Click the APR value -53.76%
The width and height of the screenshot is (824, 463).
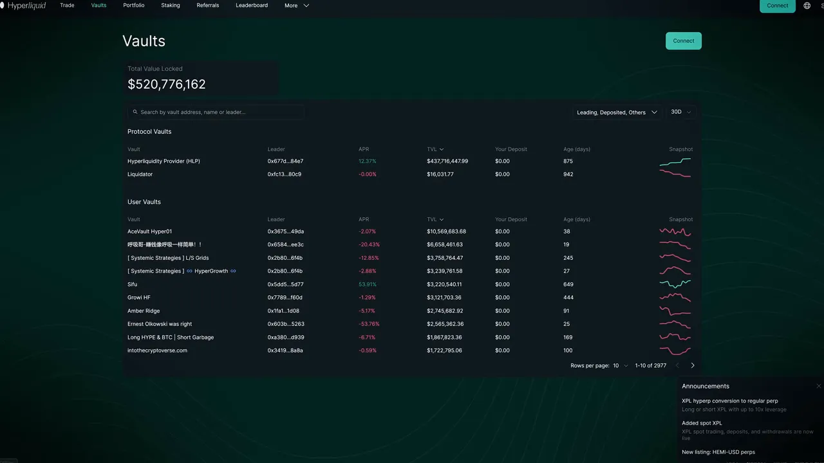(x=369, y=324)
